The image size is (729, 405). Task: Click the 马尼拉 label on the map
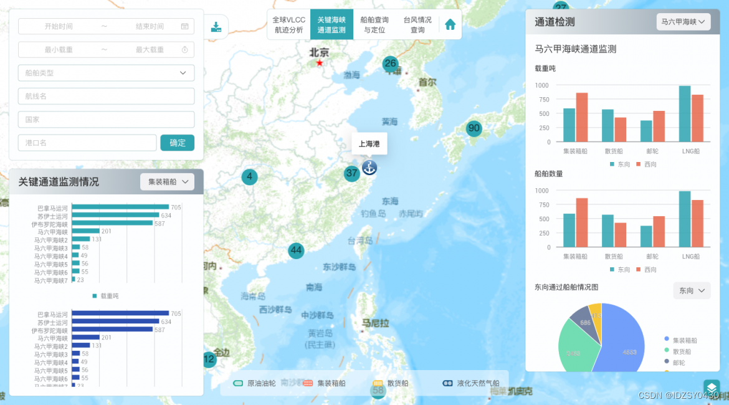[x=376, y=323]
